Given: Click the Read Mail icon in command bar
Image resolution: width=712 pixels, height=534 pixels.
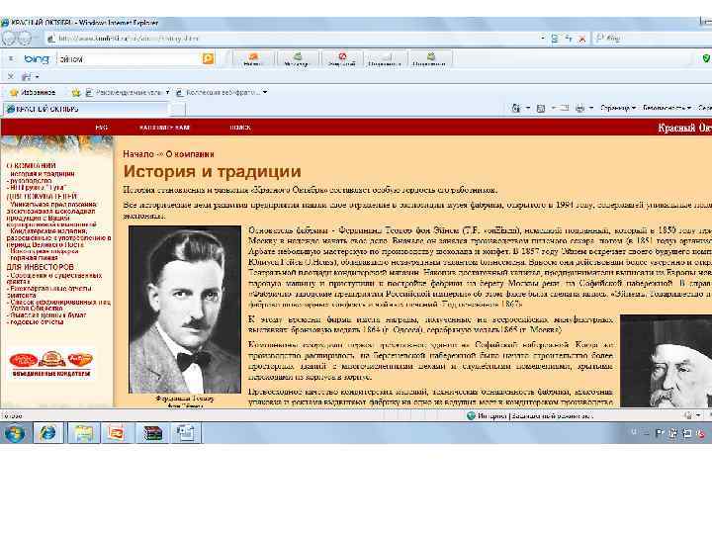Looking at the screenshot, I should point(564,108).
